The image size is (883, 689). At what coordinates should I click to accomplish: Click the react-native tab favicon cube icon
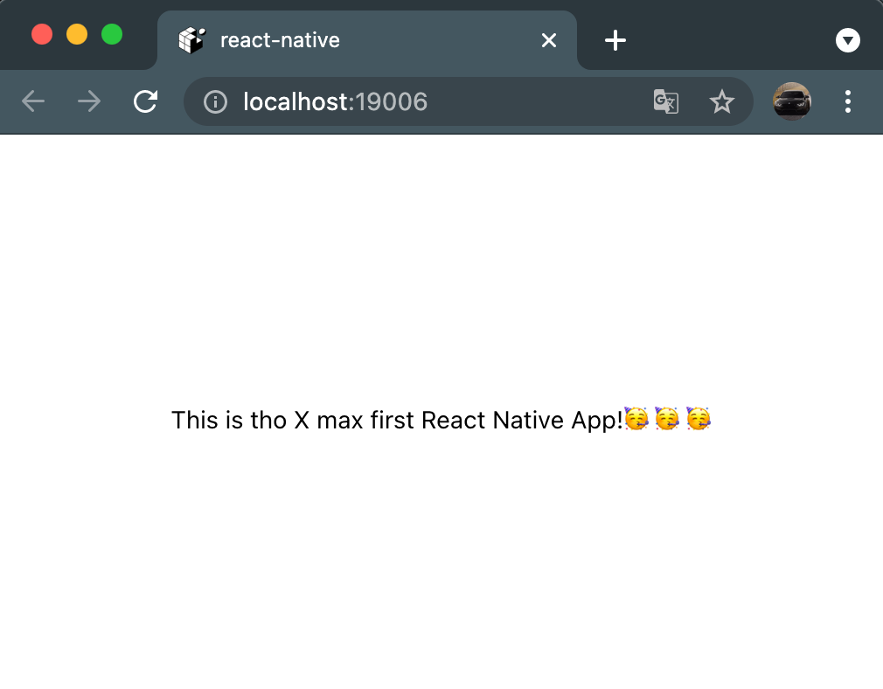pyautogui.click(x=191, y=39)
